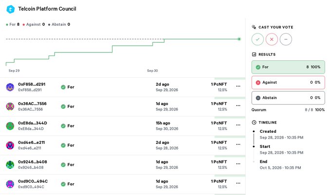Open more options for 0x36AC...7556 vote
The width and height of the screenshot is (331, 195).
pos(238,106)
